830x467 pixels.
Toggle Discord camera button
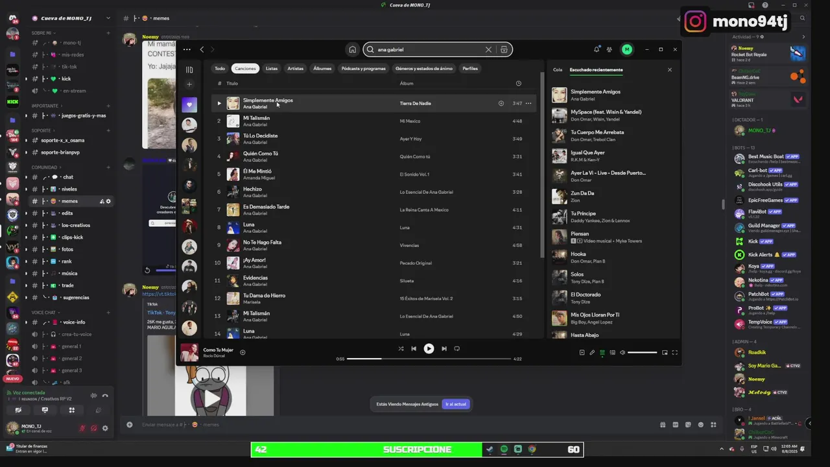tap(18, 410)
